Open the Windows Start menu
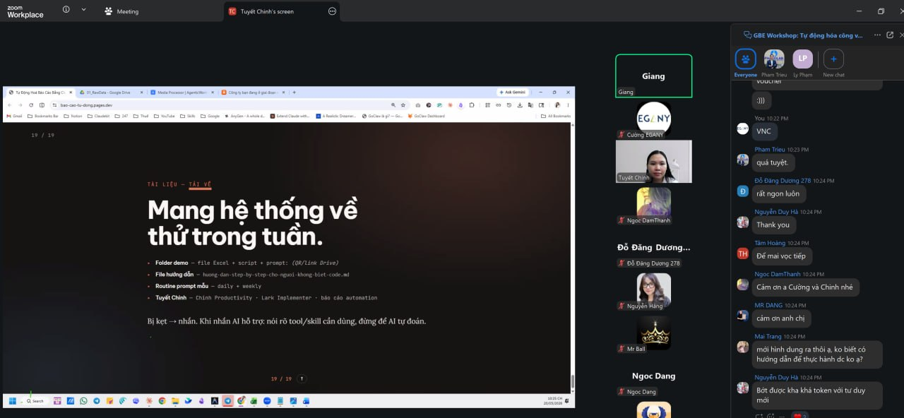The height and width of the screenshot is (418, 904). (x=12, y=400)
